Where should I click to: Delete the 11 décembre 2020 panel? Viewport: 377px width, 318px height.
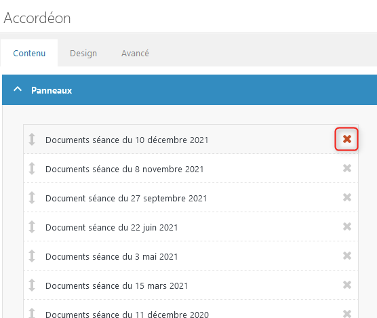pyautogui.click(x=347, y=314)
